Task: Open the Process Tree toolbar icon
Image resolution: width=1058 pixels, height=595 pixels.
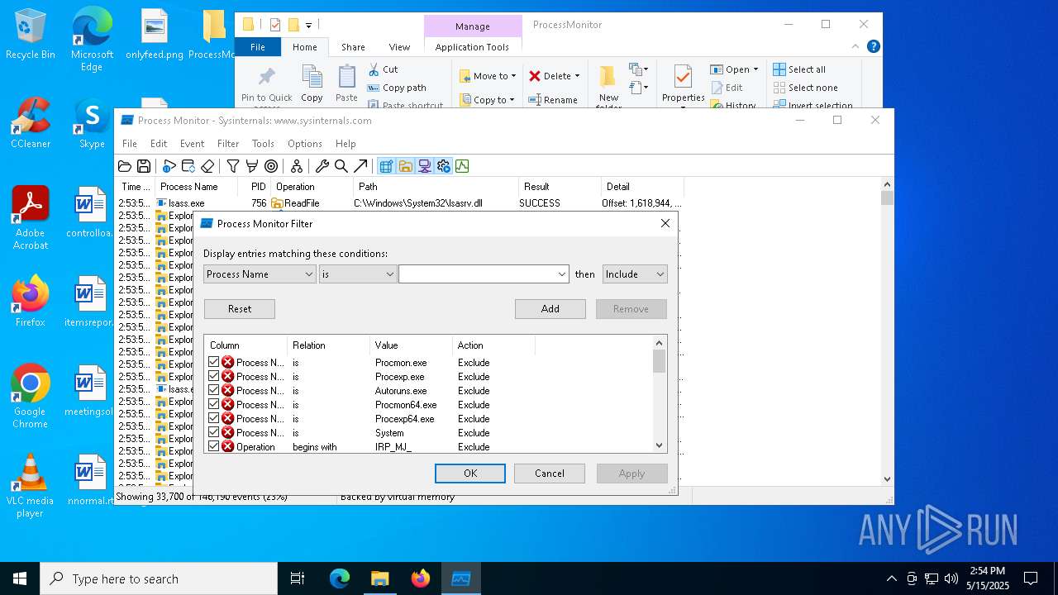Action: click(297, 166)
